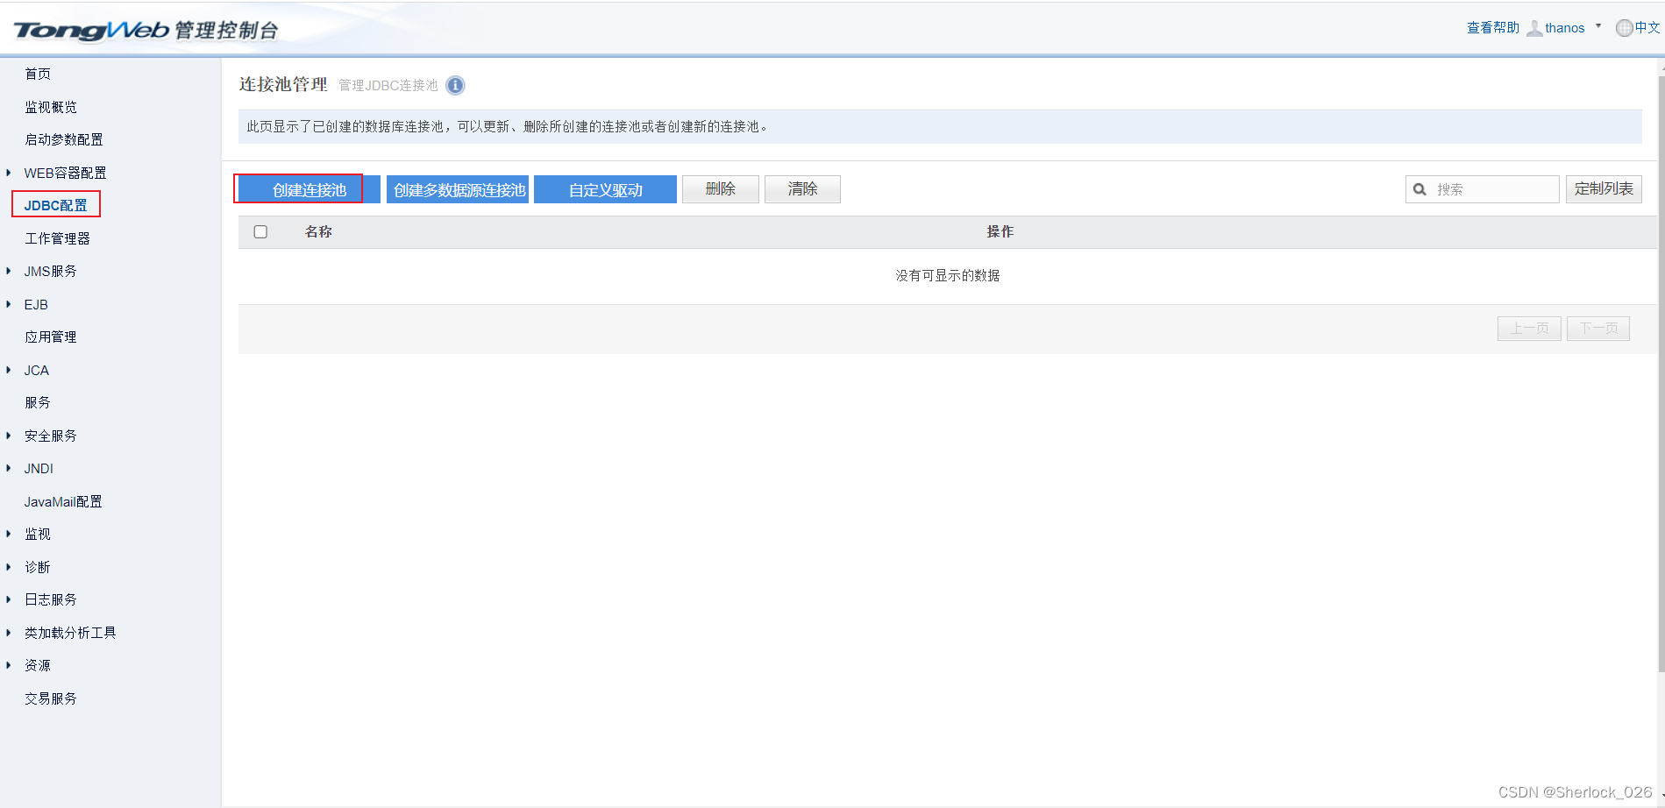Viewport: 1665px width, 808px height.
Task: Click inside the 搜索 input field
Action: (x=1491, y=188)
